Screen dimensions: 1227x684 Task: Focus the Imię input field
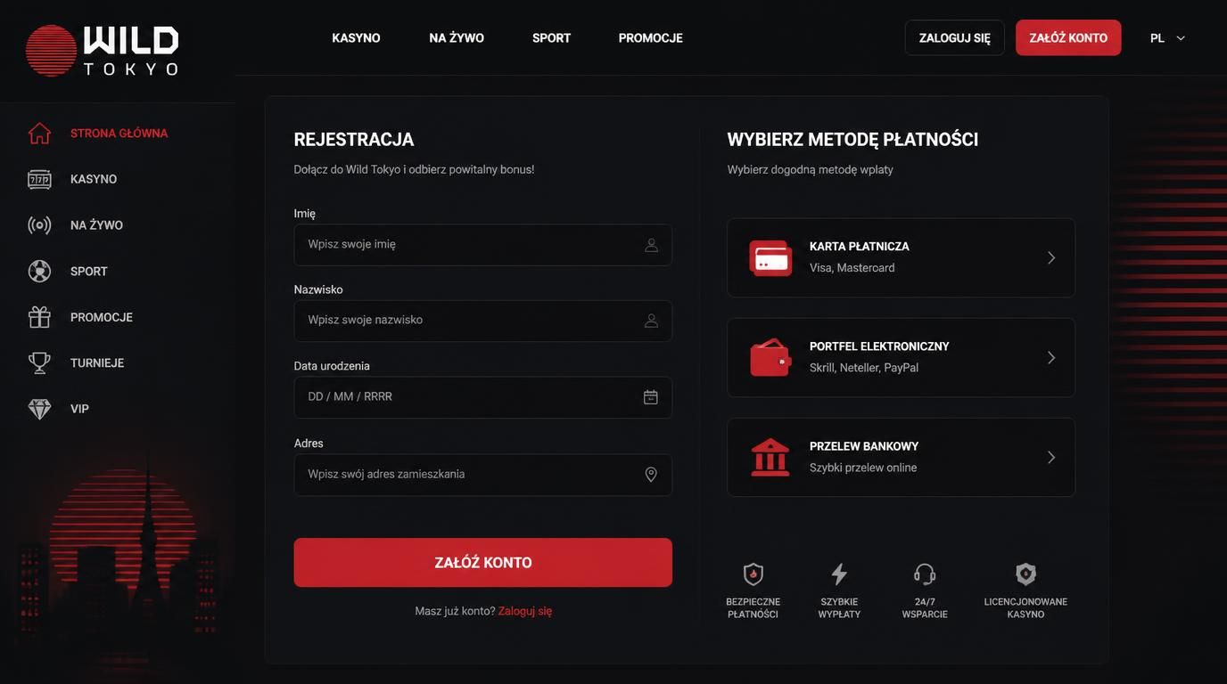tap(483, 245)
